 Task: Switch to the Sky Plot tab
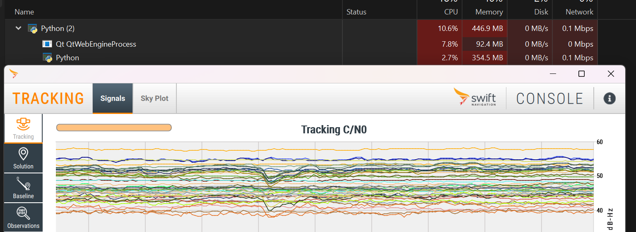pyautogui.click(x=154, y=98)
